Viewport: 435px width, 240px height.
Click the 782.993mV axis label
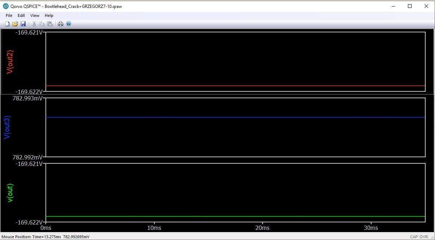[x=27, y=98]
